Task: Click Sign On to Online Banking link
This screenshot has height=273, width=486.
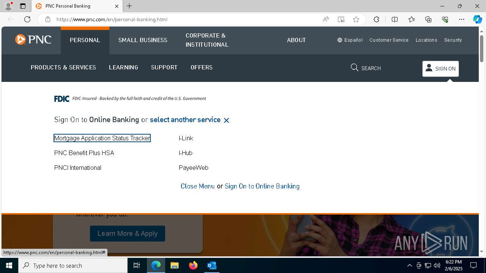Action: (x=262, y=186)
